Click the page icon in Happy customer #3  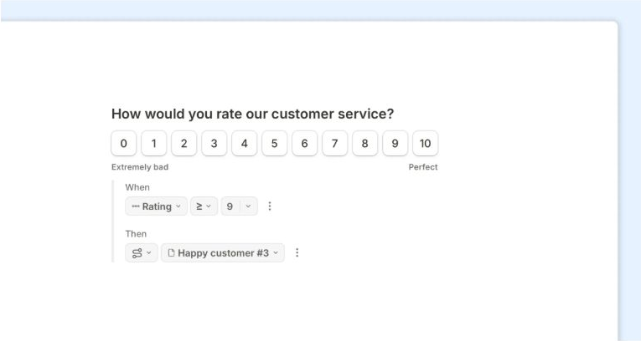[171, 253]
